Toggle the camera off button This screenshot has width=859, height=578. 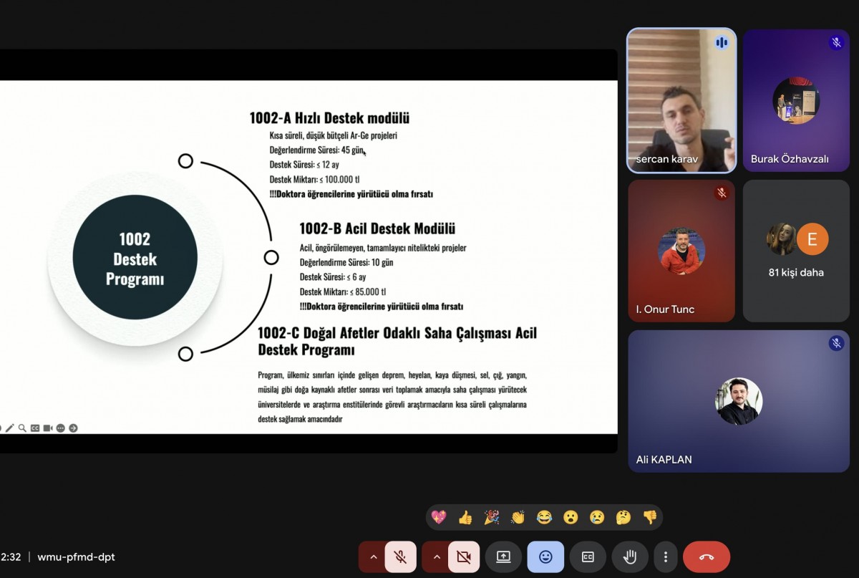464,557
